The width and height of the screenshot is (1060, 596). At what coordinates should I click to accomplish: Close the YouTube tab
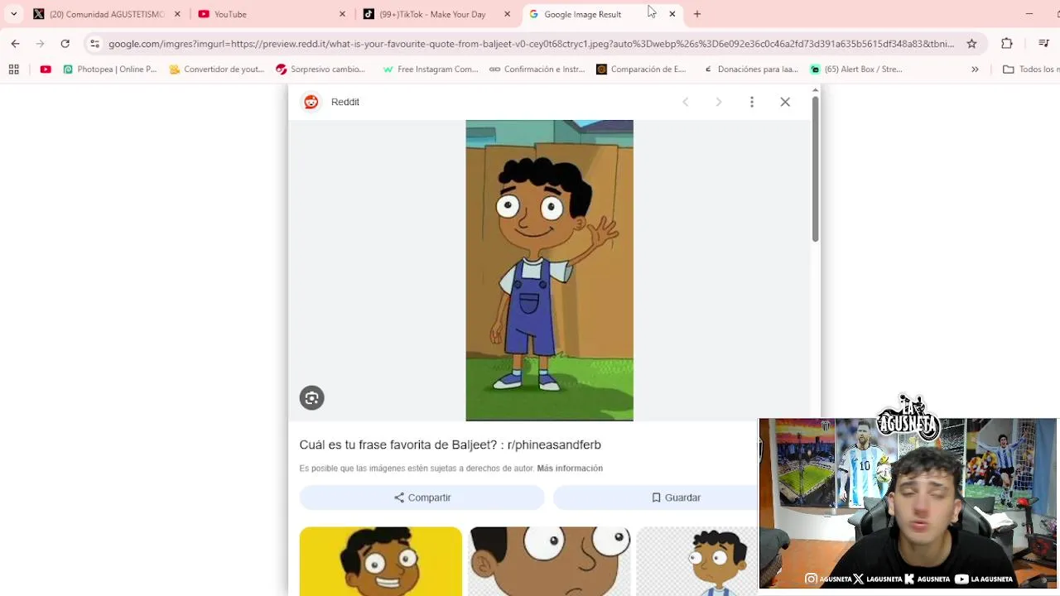pos(342,14)
